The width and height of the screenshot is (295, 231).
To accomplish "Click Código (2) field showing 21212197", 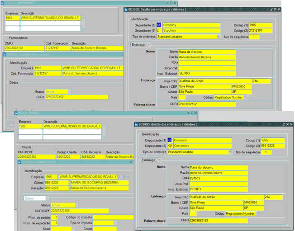I will [261, 30].
